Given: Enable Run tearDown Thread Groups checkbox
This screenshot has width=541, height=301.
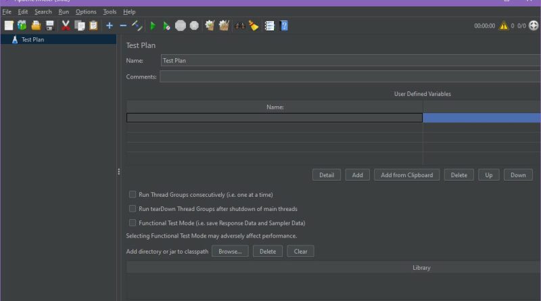Looking at the screenshot, I should (x=132, y=208).
